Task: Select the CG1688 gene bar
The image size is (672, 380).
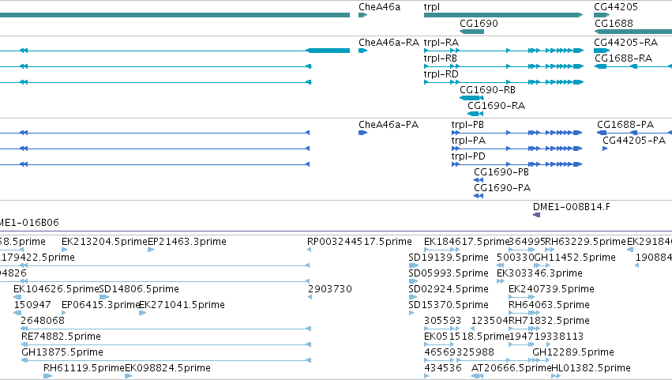Action: 633,32
